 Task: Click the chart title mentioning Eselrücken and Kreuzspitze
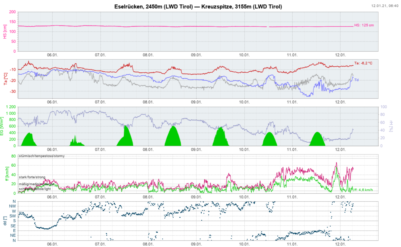coord(198,6)
